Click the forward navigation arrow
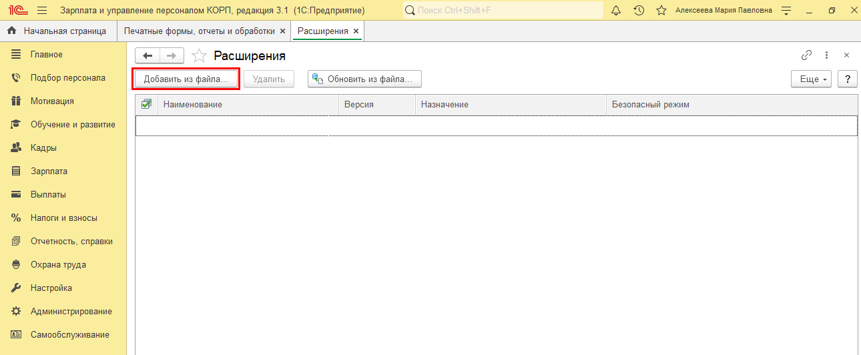 coord(172,56)
